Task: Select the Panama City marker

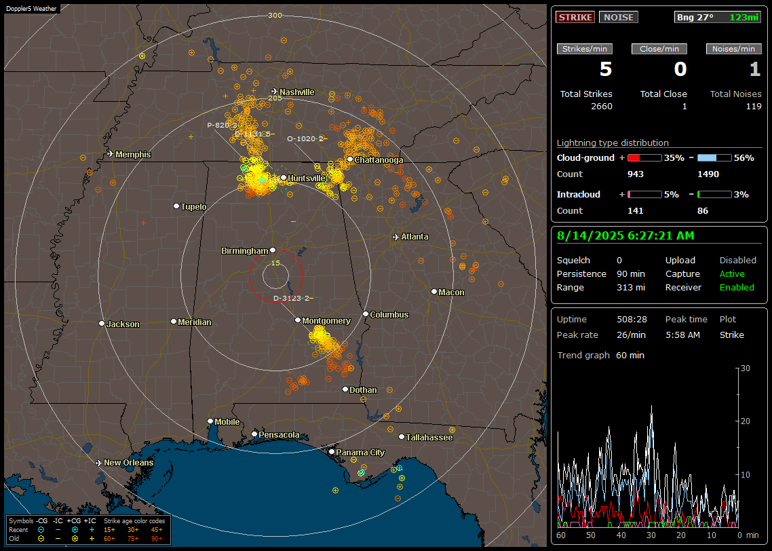Action: (332, 451)
